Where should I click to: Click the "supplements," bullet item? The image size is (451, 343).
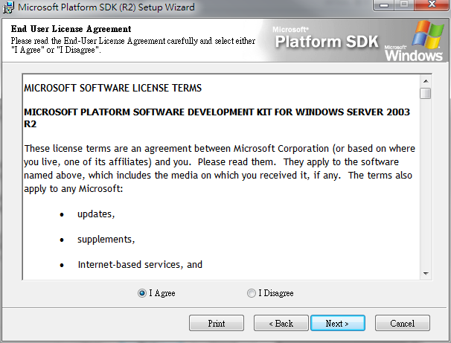106,240
